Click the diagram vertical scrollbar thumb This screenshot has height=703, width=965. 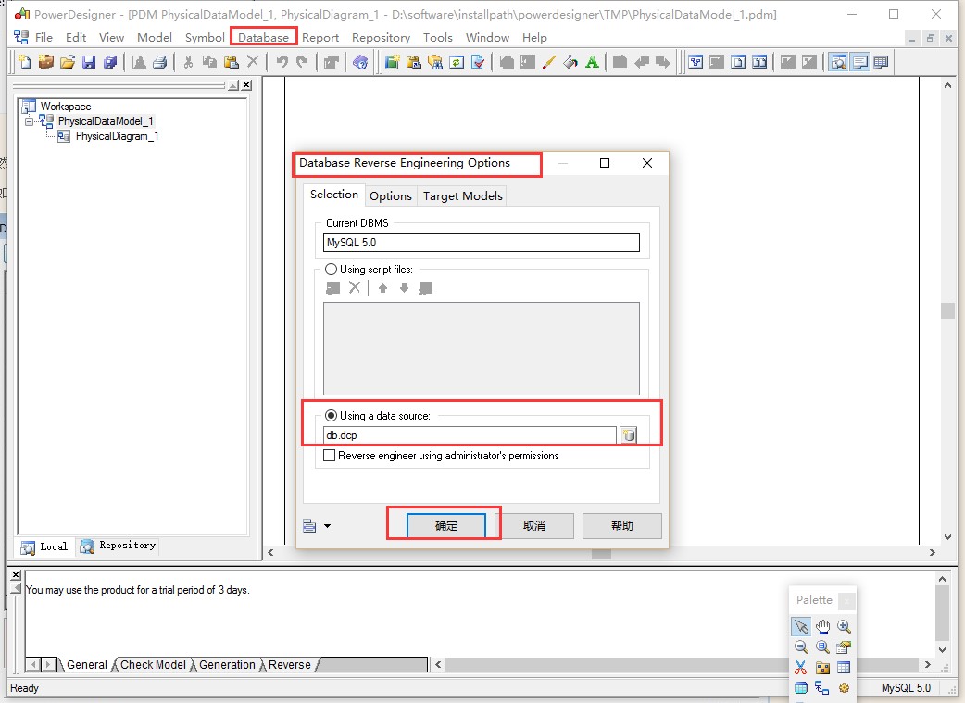947,310
